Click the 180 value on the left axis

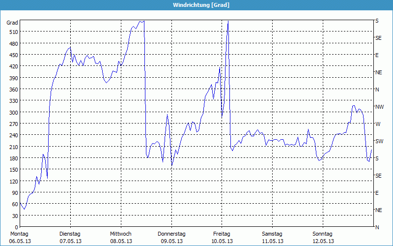(13, 158)
